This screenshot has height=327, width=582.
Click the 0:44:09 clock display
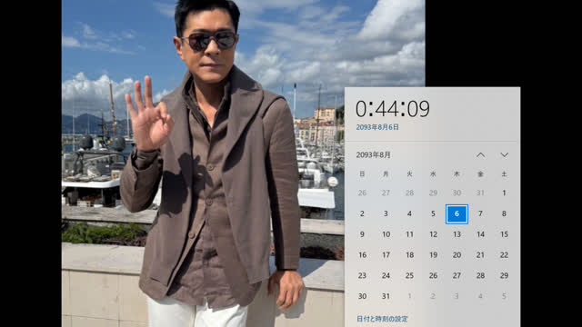[x=393, y=109]
